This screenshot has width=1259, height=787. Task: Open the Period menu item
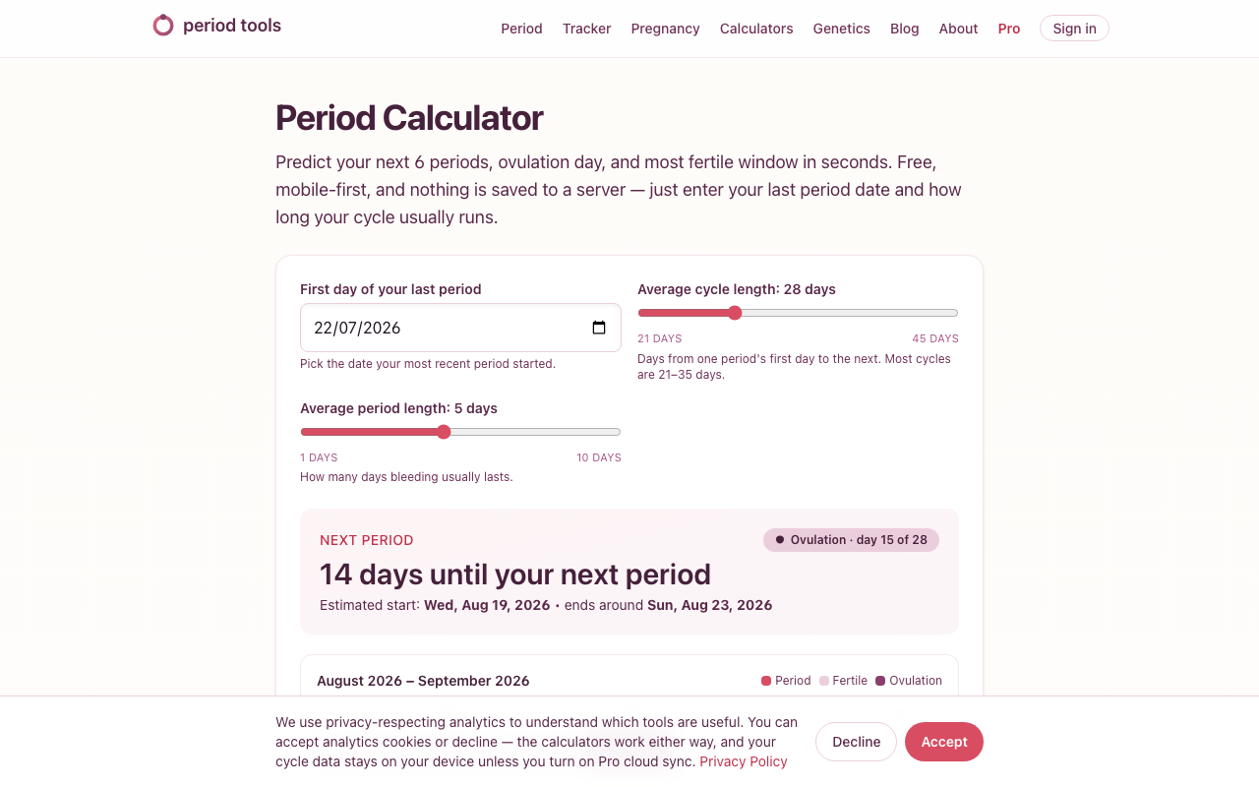[x=521, y=29]
